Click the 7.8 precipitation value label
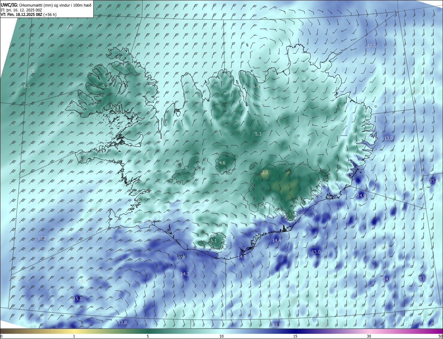Viewport: 443px width, 339px height. click(31, 71)
